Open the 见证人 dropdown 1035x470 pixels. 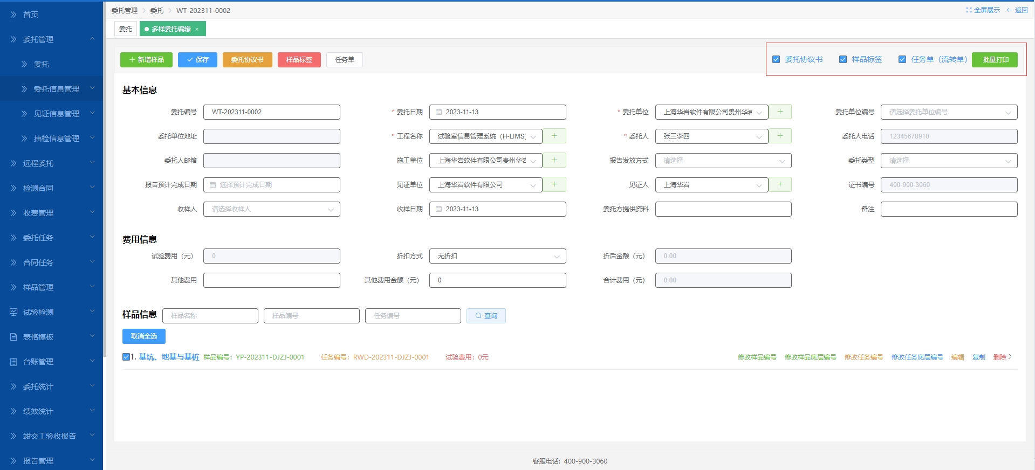712,185
